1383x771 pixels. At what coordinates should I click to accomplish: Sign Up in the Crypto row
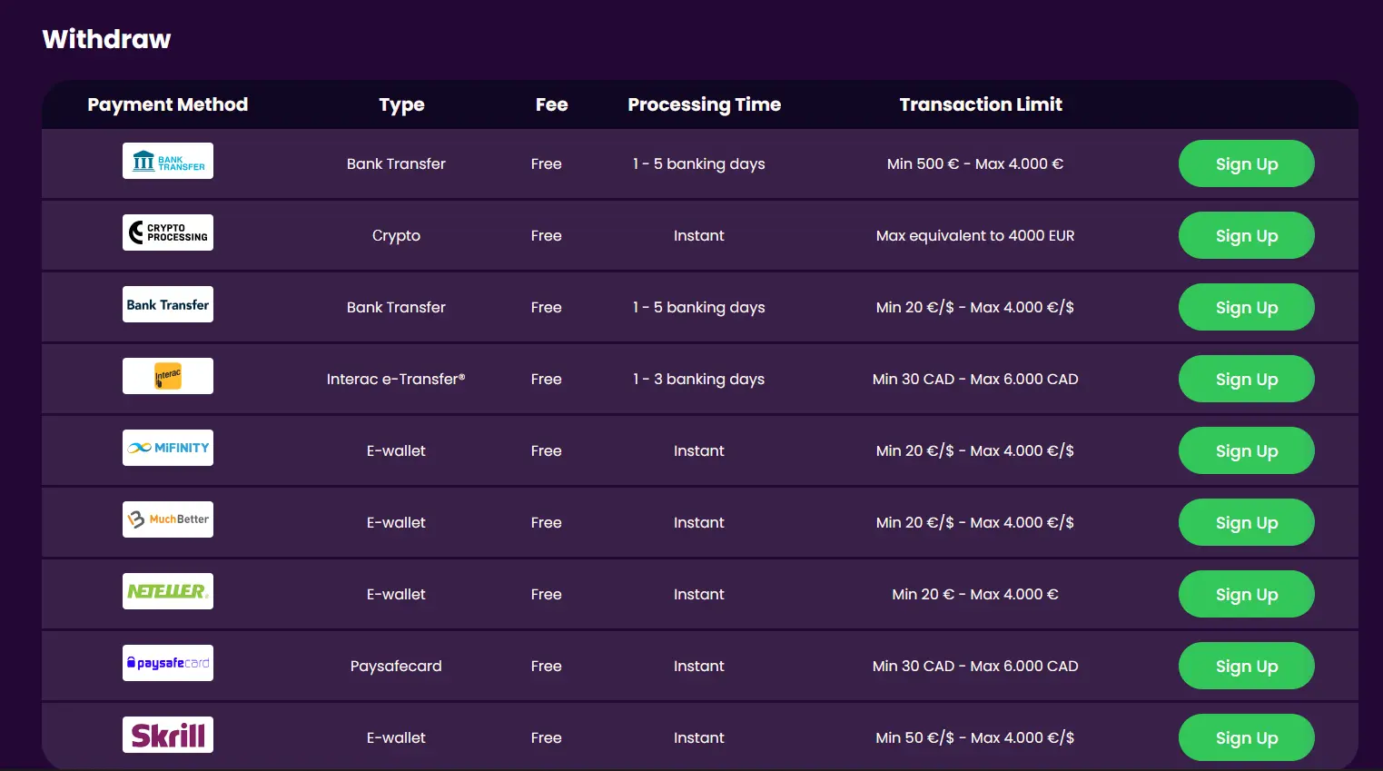(x=1246, y=235)
